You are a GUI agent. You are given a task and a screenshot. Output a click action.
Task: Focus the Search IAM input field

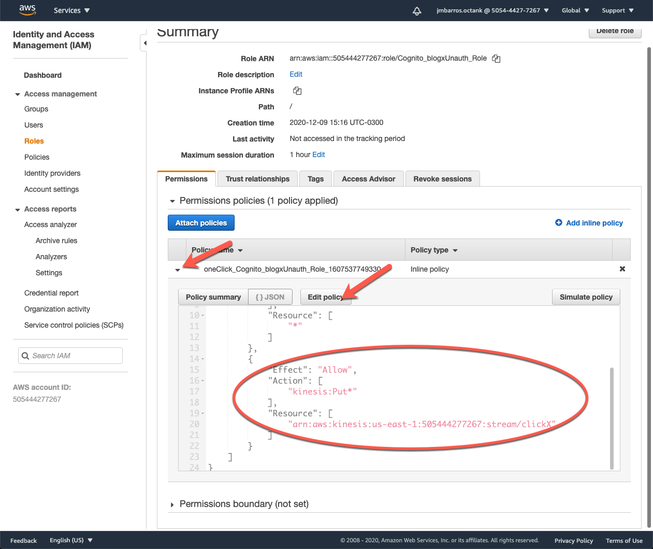pyautogui.click(x=70, y=356)
